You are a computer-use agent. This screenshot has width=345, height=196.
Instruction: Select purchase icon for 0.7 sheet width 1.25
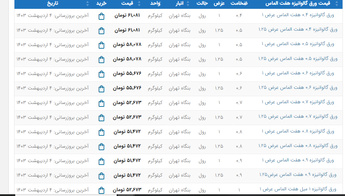102,117
